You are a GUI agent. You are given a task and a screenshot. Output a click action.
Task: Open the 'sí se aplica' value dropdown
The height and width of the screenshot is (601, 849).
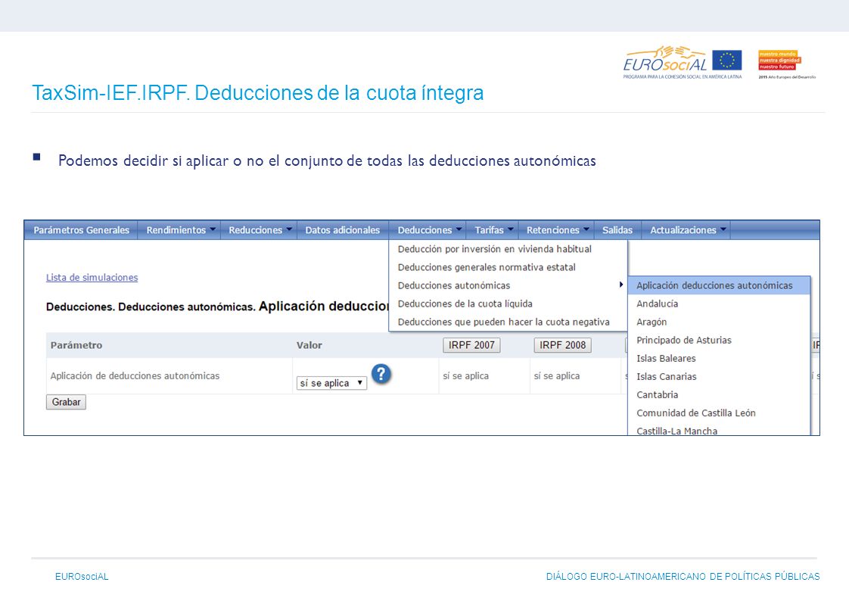[332, 383]
